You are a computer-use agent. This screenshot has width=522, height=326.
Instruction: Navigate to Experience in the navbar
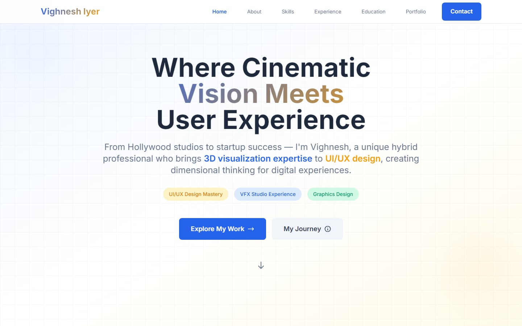(x=328, y=12)
